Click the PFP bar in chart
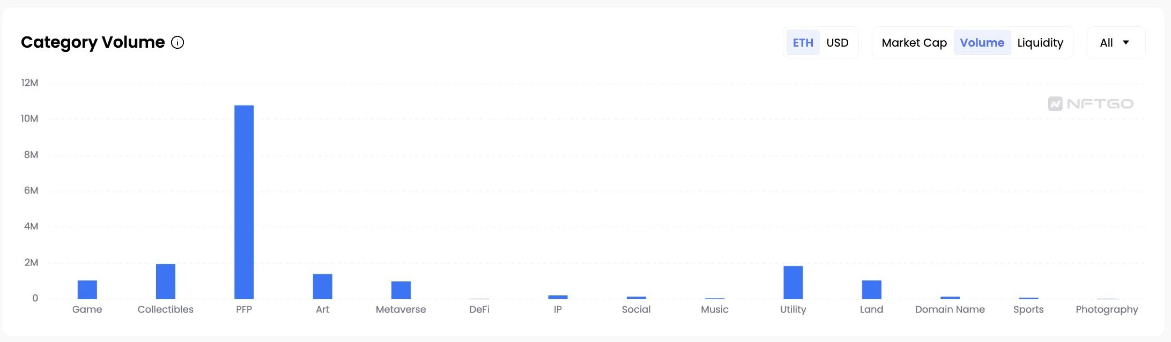The height and width of the screenshot is (342, 1171). coord(244,202)
